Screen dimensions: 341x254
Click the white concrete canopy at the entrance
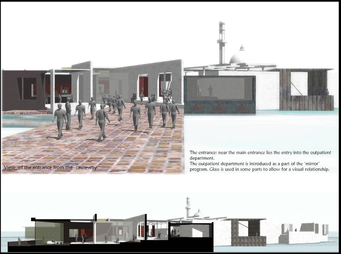pyautogui.click(x=68, y=71)
